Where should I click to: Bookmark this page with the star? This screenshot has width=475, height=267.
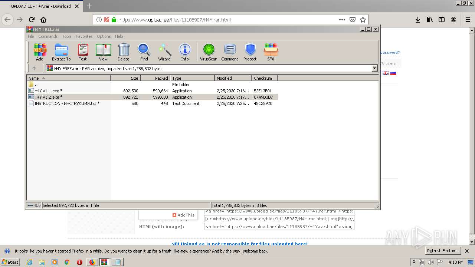pyautogui.click(x=363, y=20)
